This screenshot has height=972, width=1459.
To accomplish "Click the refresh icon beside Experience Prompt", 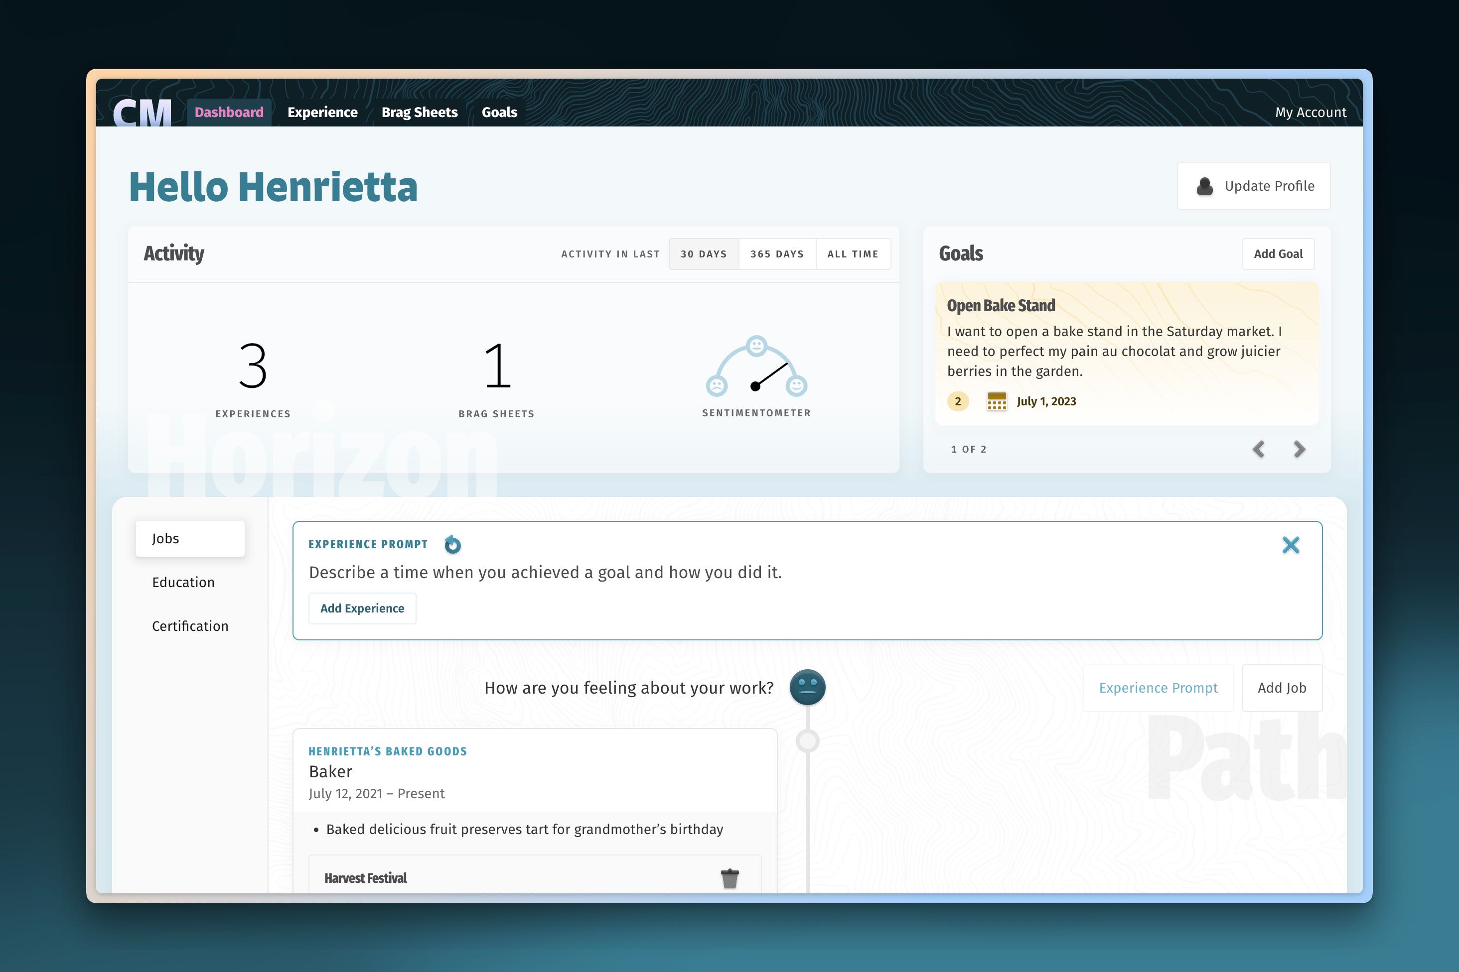I will [x=453, y=544].
